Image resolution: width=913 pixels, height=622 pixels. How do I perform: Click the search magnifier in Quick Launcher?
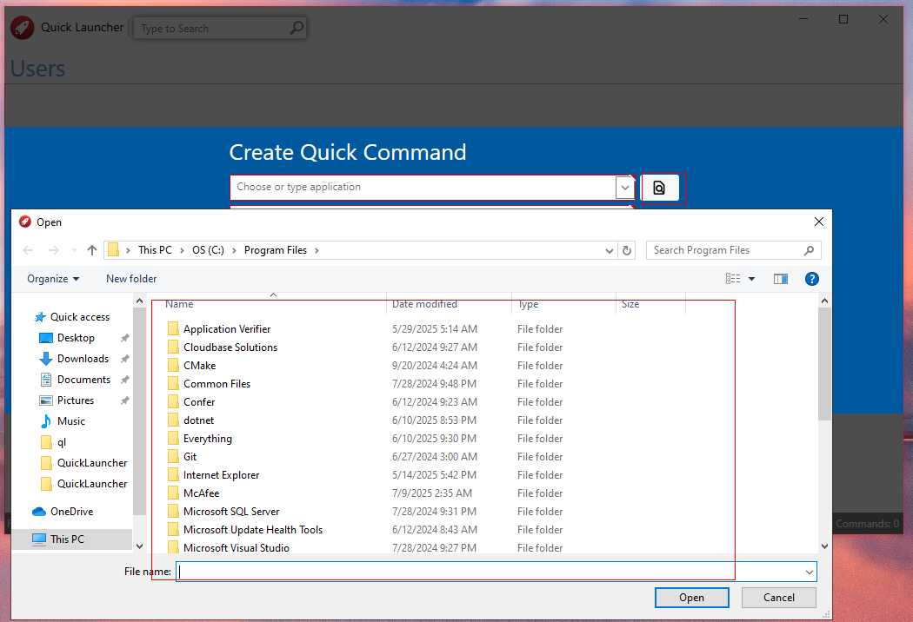297,27
